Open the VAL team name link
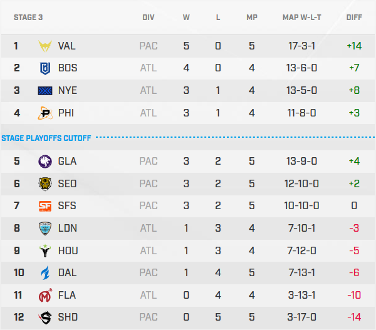Viewport: 376px width, 330px height. (67, 46)
